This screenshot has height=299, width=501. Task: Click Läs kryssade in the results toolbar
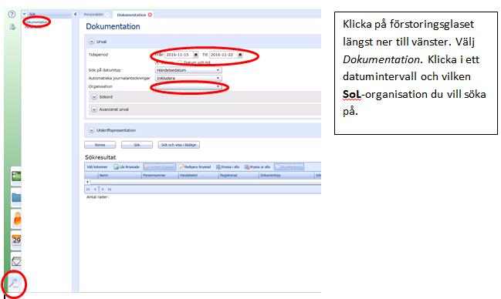coord(127,167)
